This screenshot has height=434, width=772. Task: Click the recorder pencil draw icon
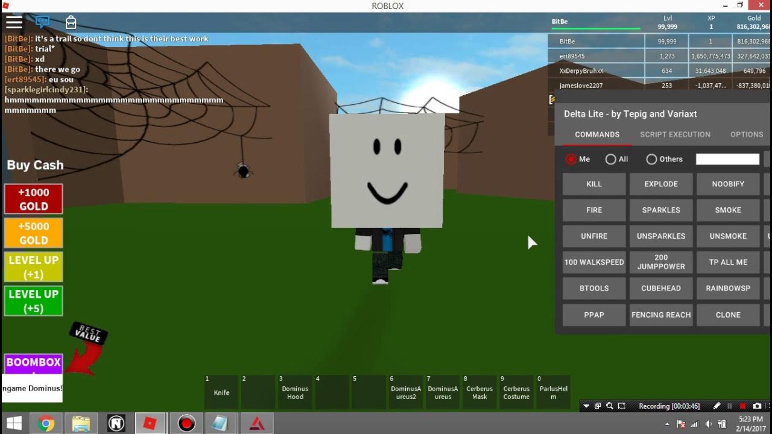(717, 406)
